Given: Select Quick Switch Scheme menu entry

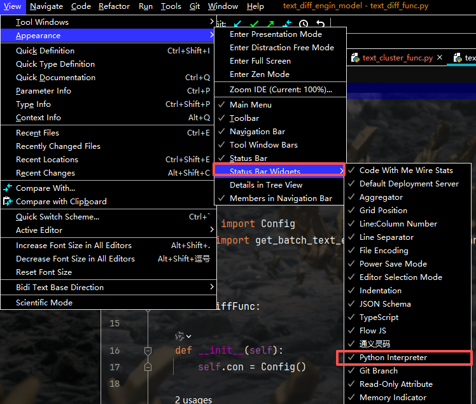Looking at the screenshot, I should [x=108, y=217].
